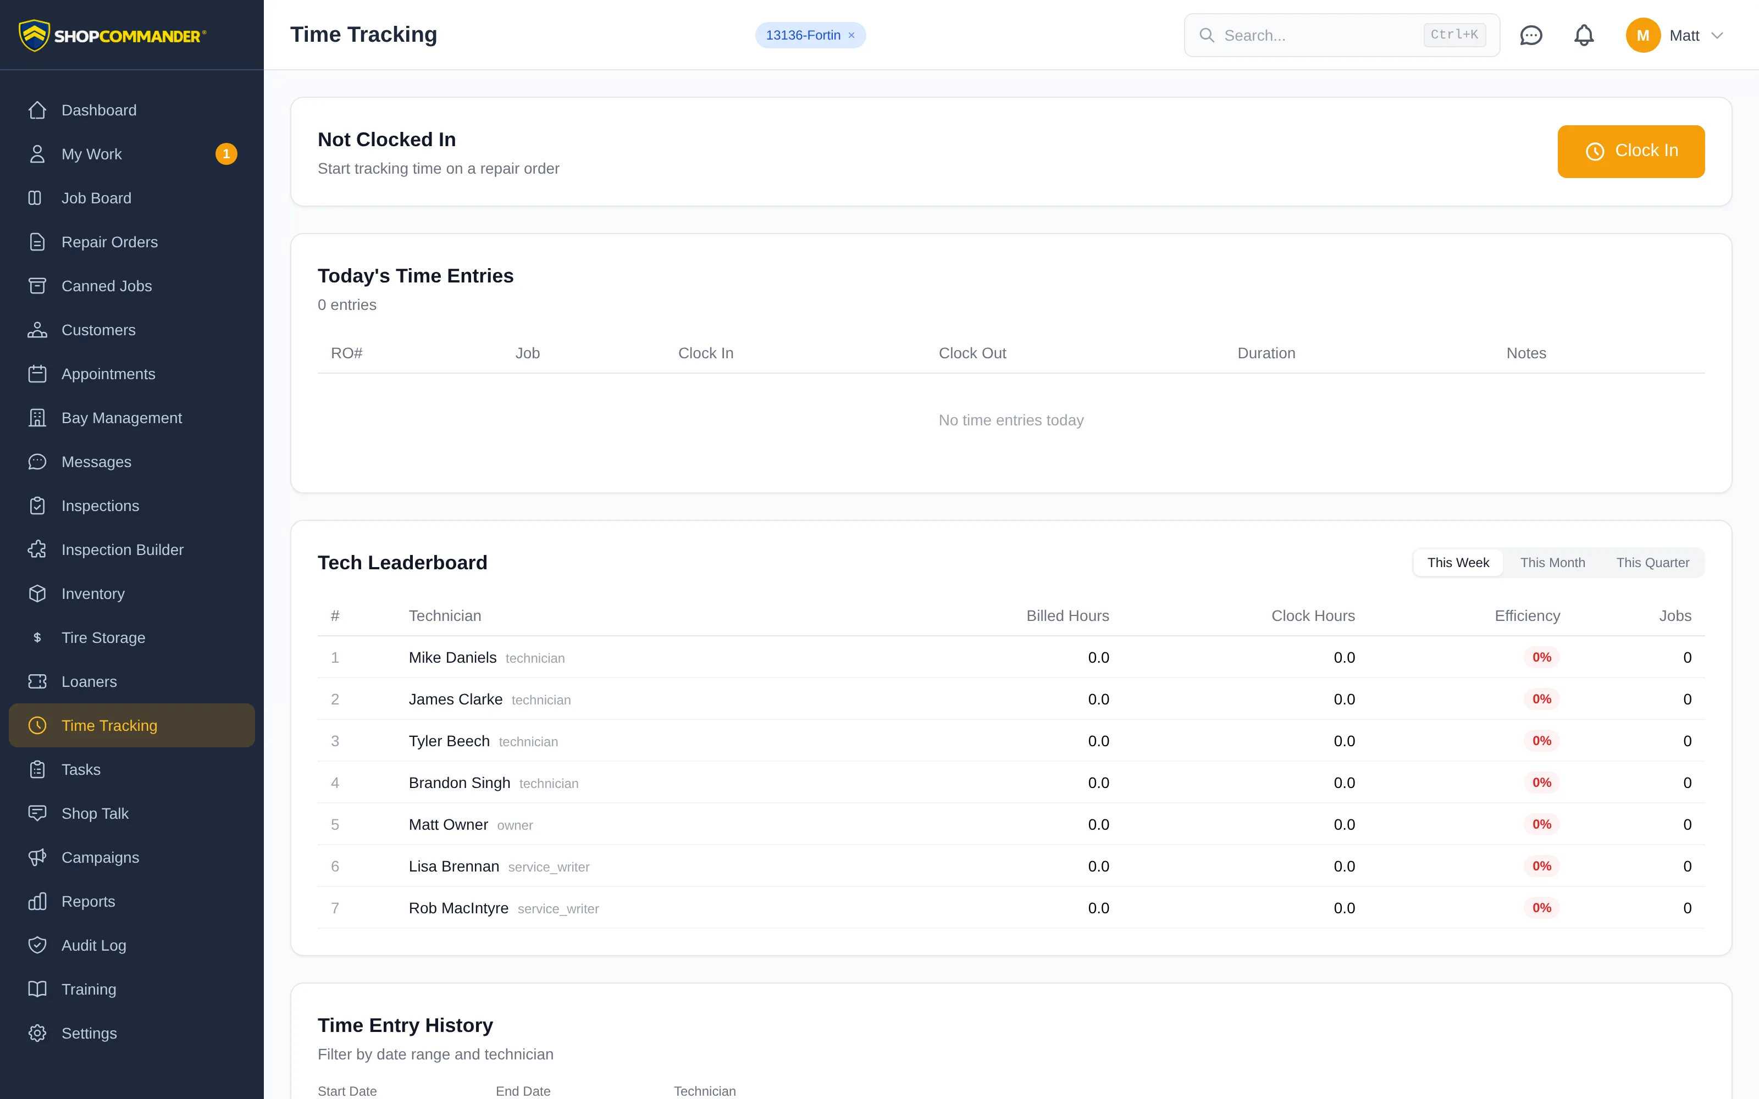This screenshot has width=1759, height=1099.
Task: Click the My Work notification badge
Action: click(226, 154)
